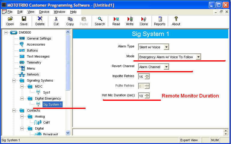Click the Signaling Systems folder label
The height and width of the screenshot is (144, 231).
[x=40, y=80]
